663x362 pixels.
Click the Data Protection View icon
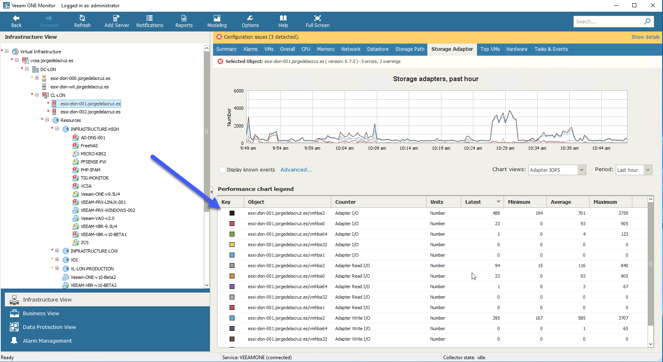(x=15, y=327)
